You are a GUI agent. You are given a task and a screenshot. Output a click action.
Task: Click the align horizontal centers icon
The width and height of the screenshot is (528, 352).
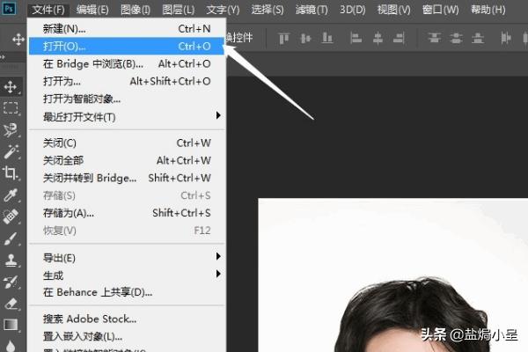[378, 40]
